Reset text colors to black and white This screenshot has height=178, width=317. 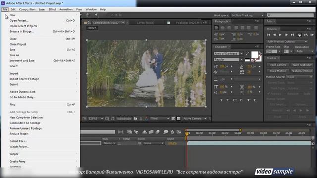[247, 59]
